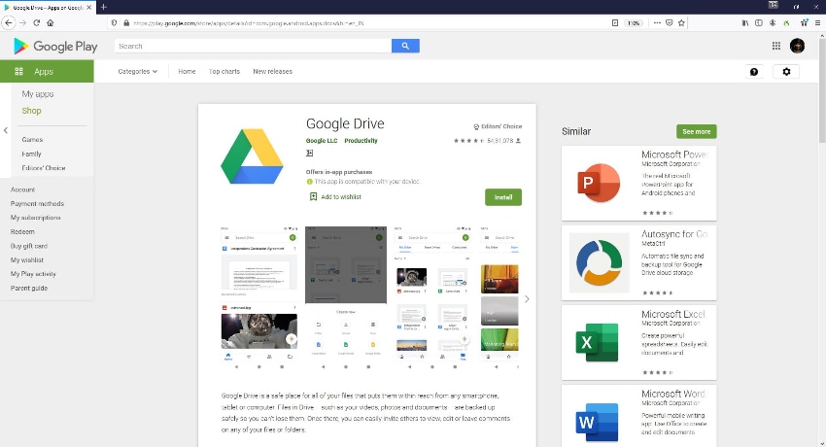Viewport: 826px width, 447px height.
Task: Click Buy gift card link
Action: point(28,246)
